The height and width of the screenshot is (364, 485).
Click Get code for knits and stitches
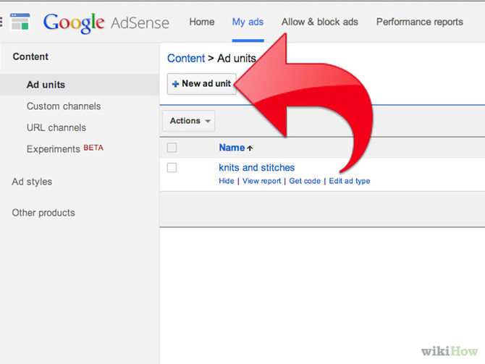coord(305,181)
